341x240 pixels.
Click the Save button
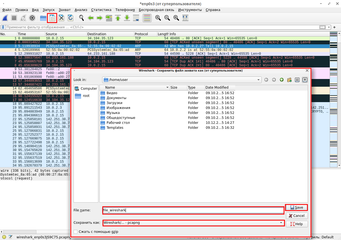pyautogui.click(x=296, y=208)
